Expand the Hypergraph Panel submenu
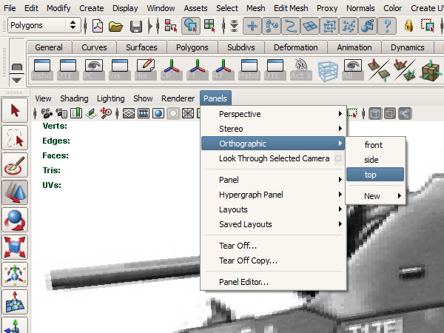Screen dimensions: 444x333 point(274,195)
